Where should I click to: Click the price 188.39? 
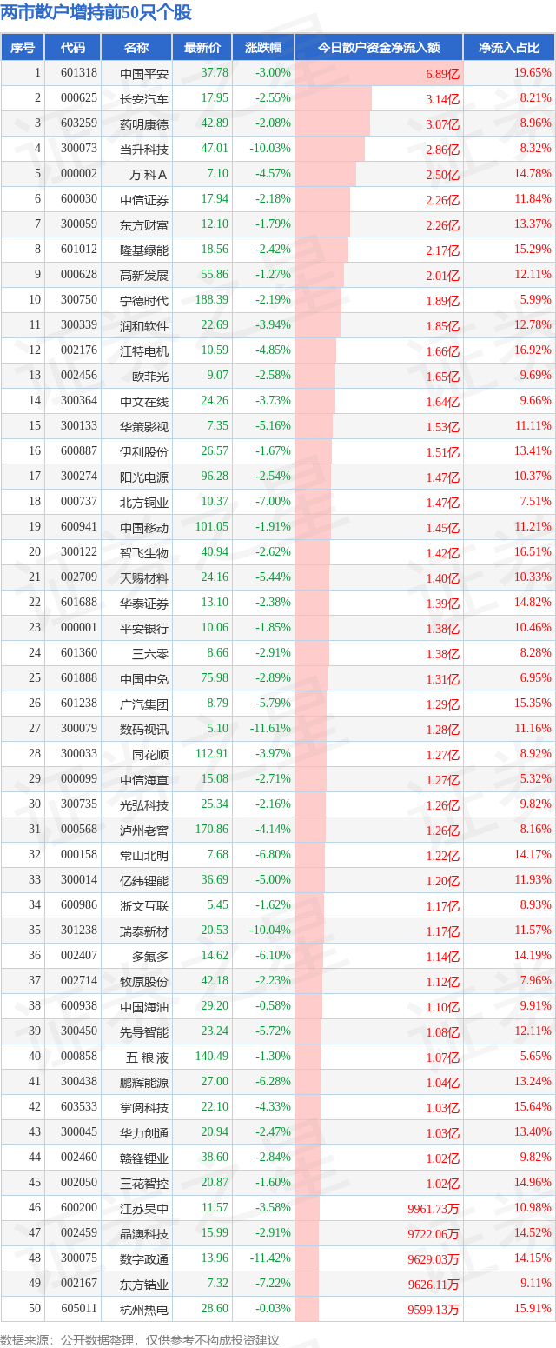(213, 301)
